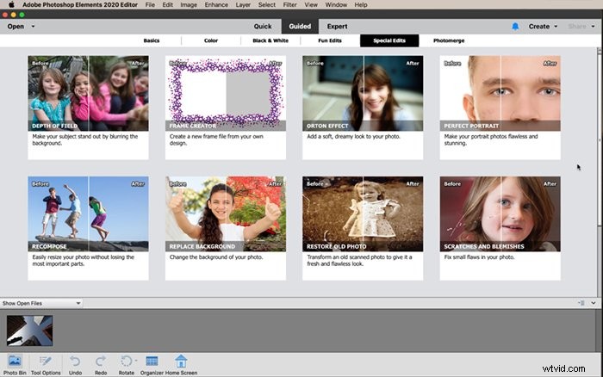Open the Create dropdown menu
The height and width of the screenshot is (377, 603).
pyautogui.click(x=542, y=27)
